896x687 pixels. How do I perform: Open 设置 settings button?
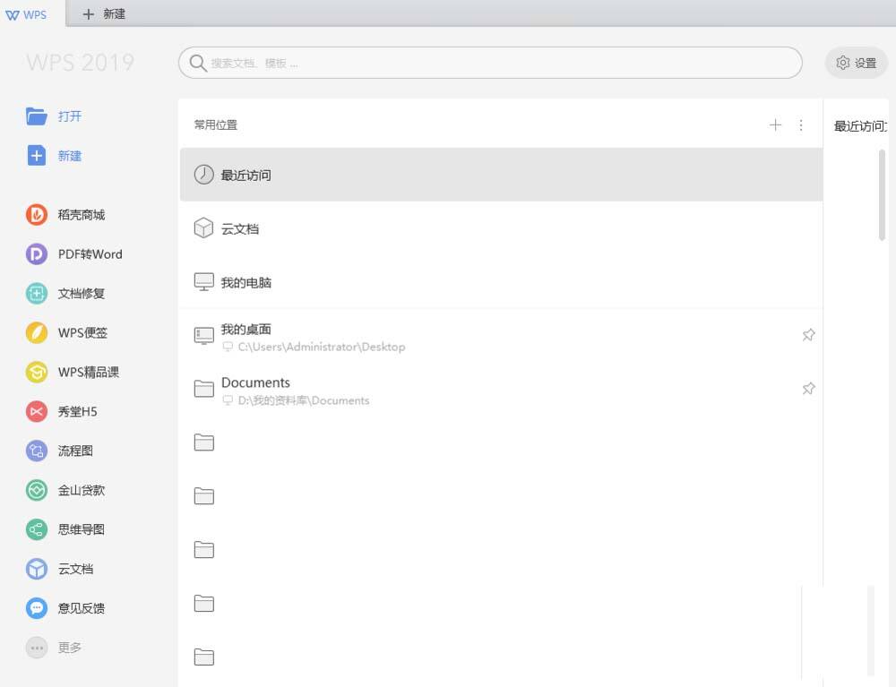pyautogui.click(x=856, y=63)
